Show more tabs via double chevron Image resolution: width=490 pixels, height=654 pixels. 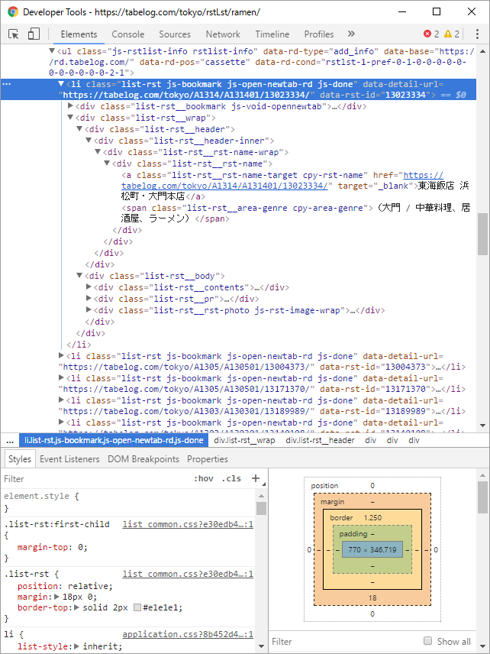click(x=351, y=34)
